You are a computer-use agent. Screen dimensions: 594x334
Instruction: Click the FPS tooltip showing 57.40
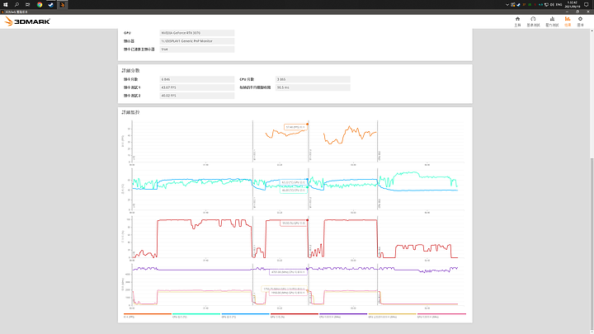(295, 127)
